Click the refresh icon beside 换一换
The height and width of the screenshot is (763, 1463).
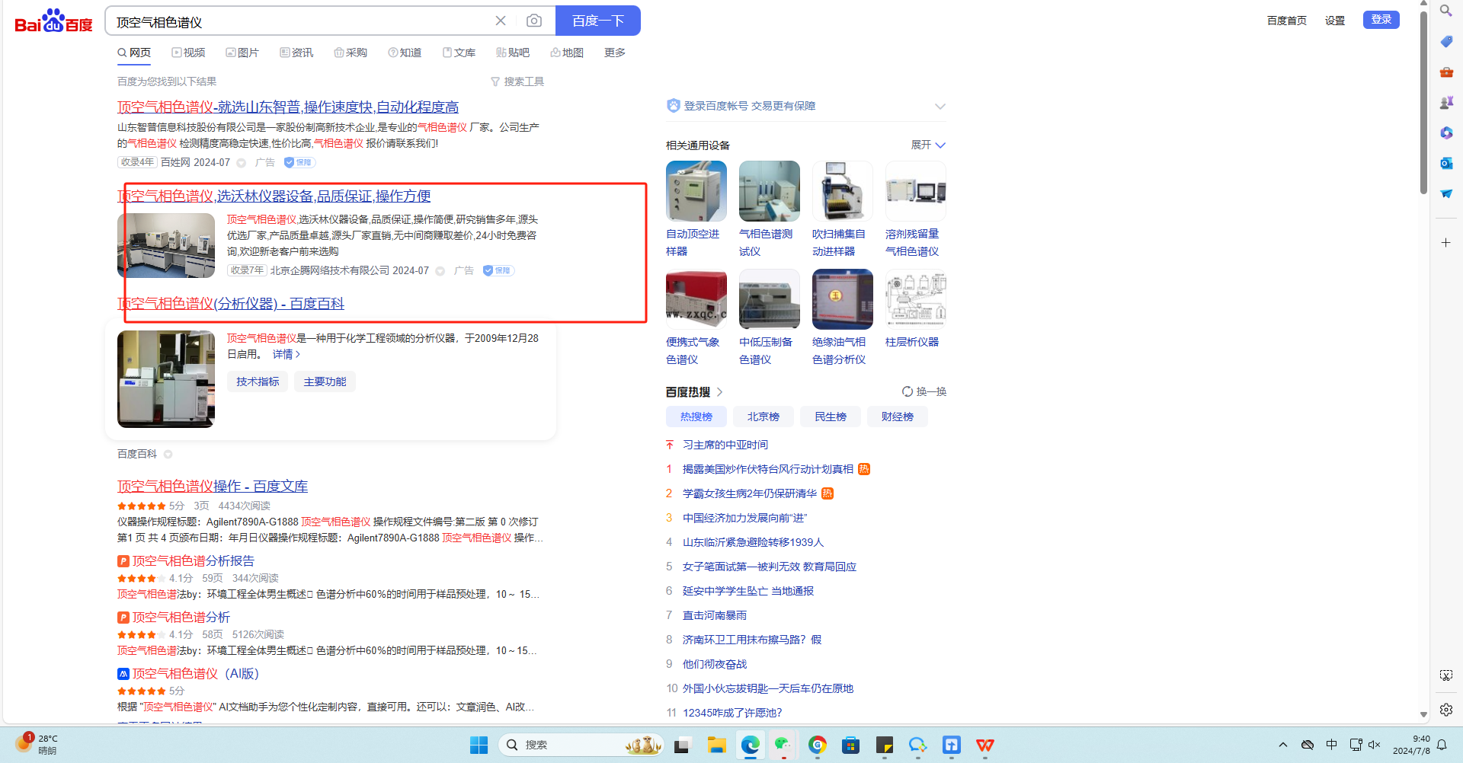(907, 391)
